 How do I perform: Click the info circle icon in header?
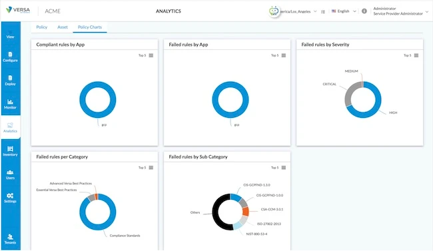click(x=364, y=11)
